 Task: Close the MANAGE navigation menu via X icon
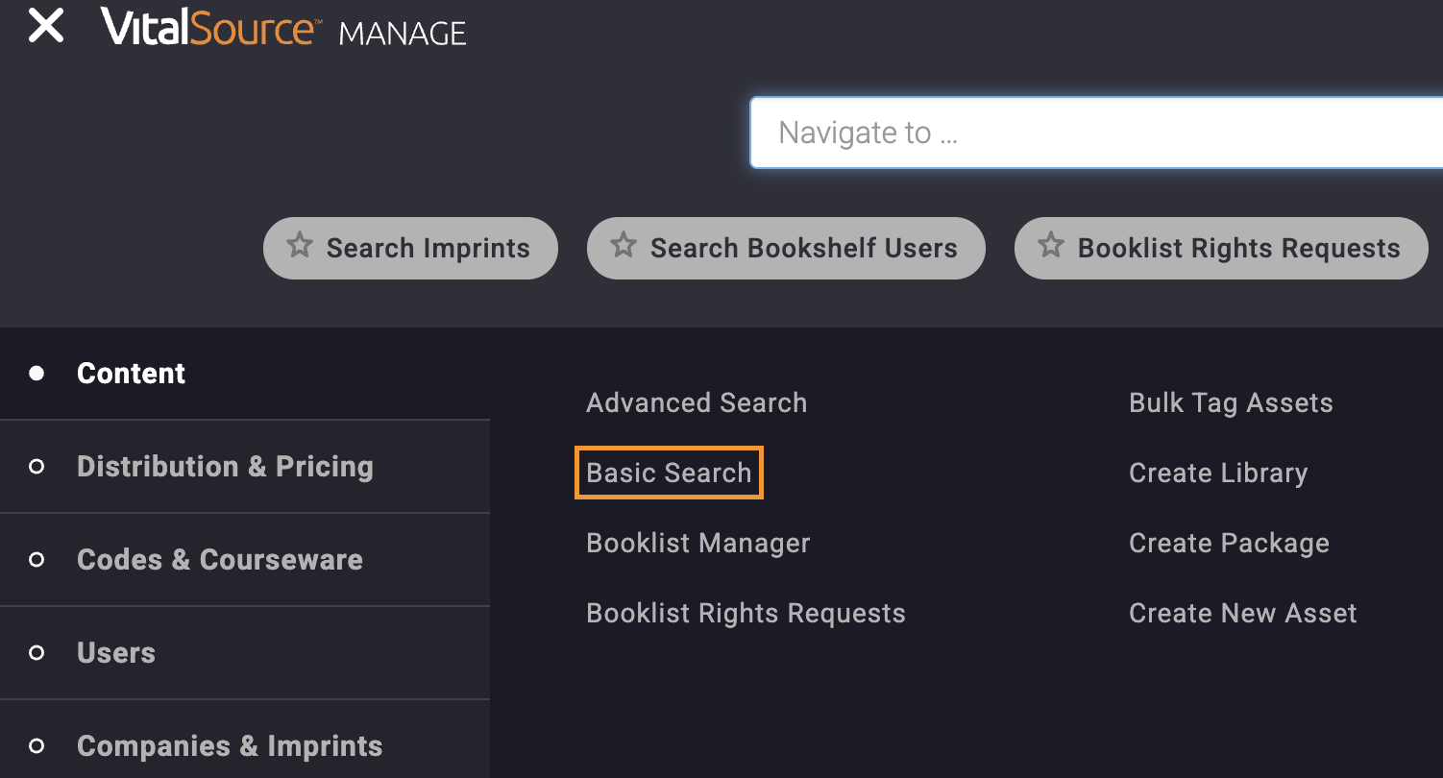pos(45,27)
